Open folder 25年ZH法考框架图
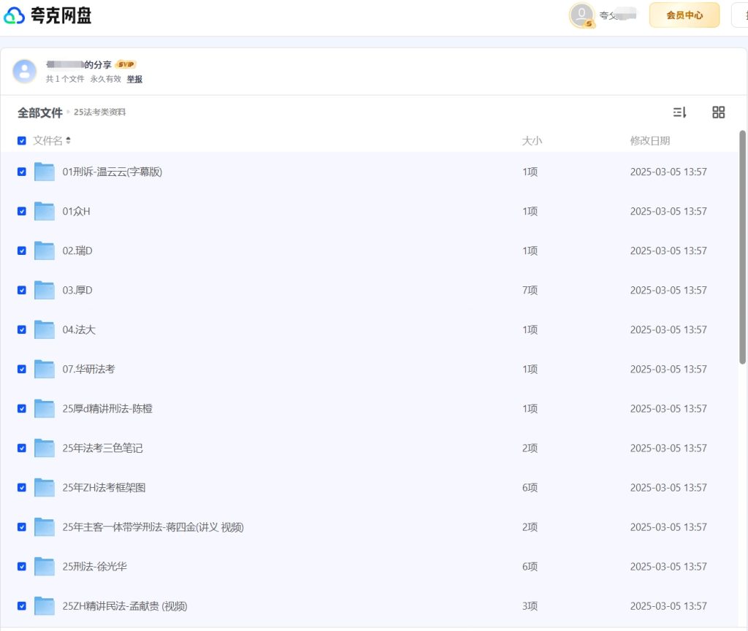 (104, 487)
